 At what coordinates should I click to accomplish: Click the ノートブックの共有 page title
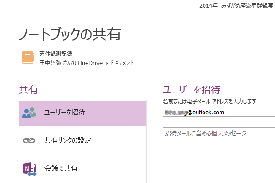tap(70, 34)
